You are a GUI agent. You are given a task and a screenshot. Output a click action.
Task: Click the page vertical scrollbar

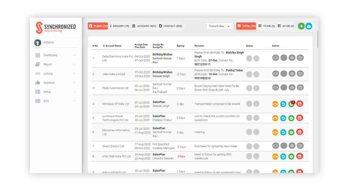pos(317,39)
